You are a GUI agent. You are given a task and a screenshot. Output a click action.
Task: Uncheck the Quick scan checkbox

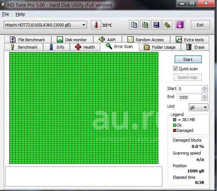175,69
